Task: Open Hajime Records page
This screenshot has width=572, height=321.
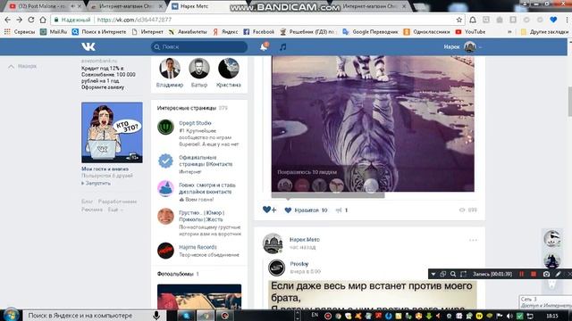Action: [x=198, y=247]
